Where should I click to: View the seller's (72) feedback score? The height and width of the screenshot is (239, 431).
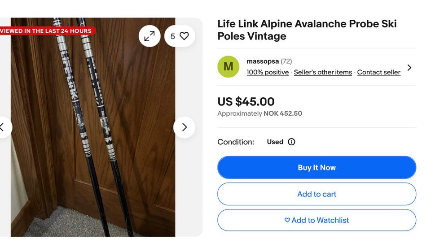tap(286, 61)
